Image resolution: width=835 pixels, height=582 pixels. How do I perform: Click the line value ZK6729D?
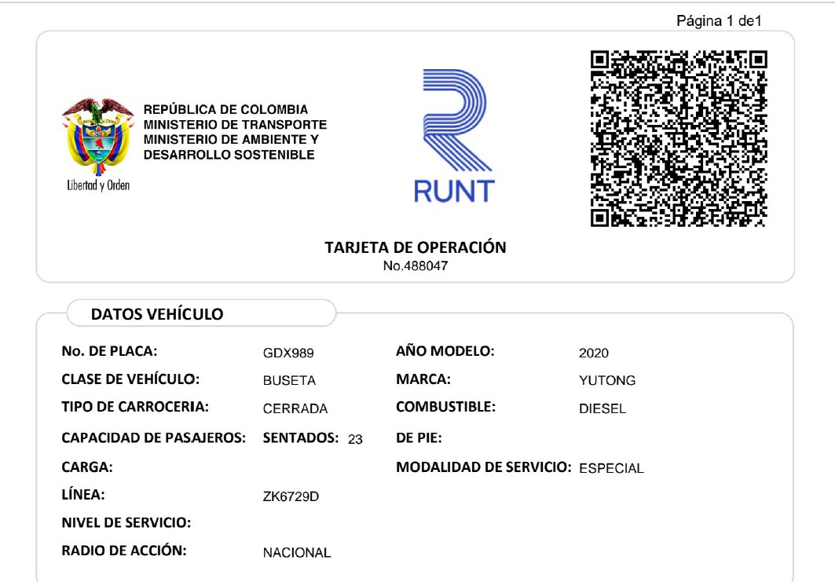click(x=291, y=497)
